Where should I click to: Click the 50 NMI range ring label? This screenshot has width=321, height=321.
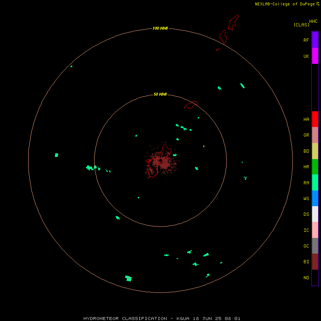(x=160, y=94)
